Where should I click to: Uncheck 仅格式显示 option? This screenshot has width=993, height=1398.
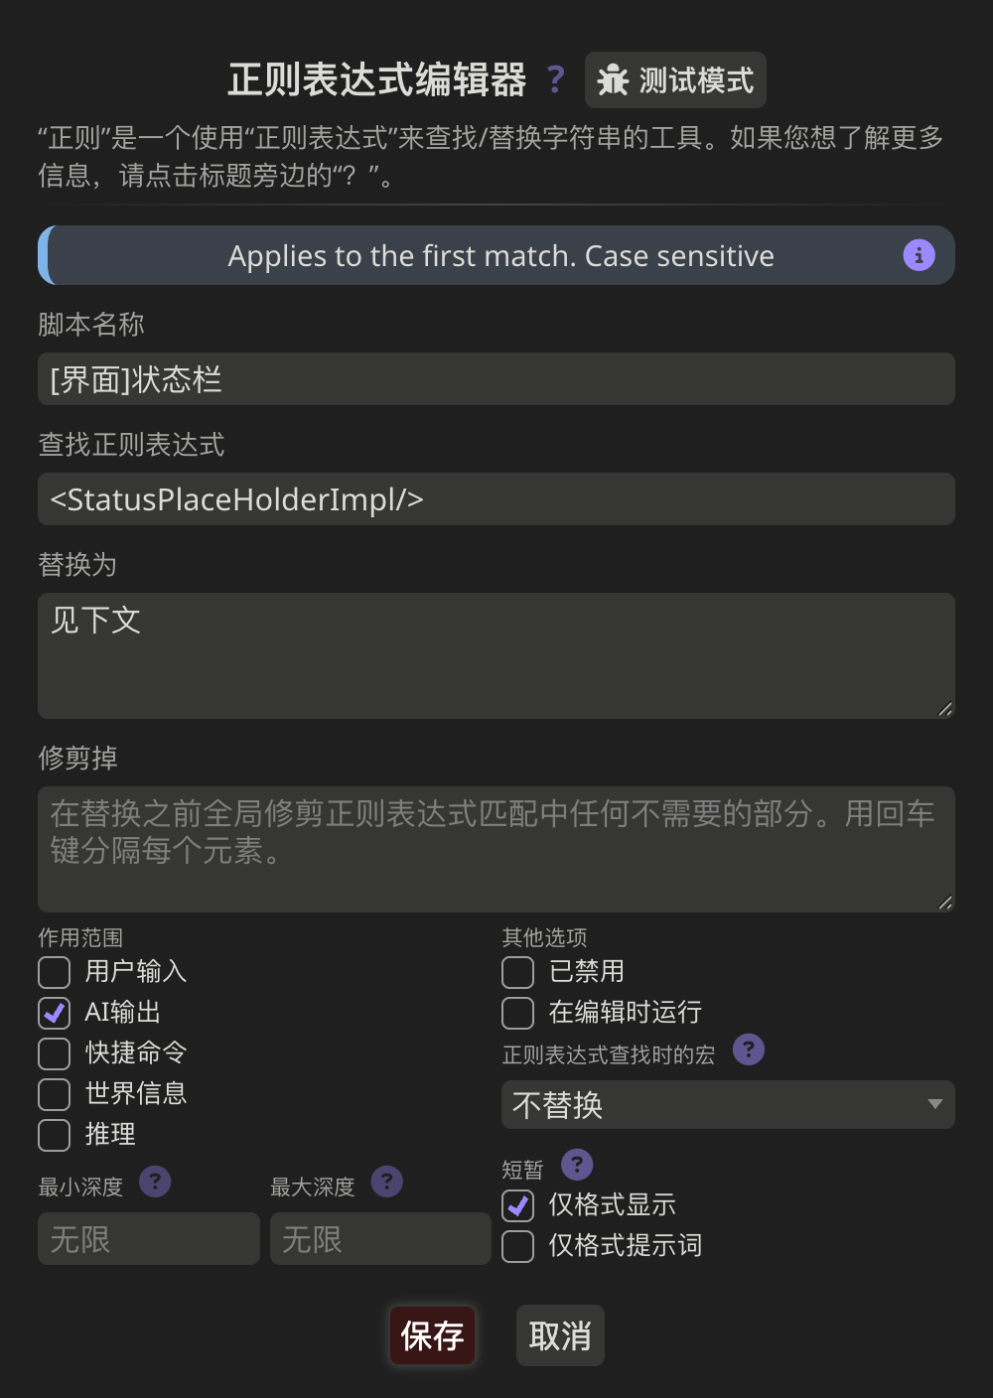518,1205
